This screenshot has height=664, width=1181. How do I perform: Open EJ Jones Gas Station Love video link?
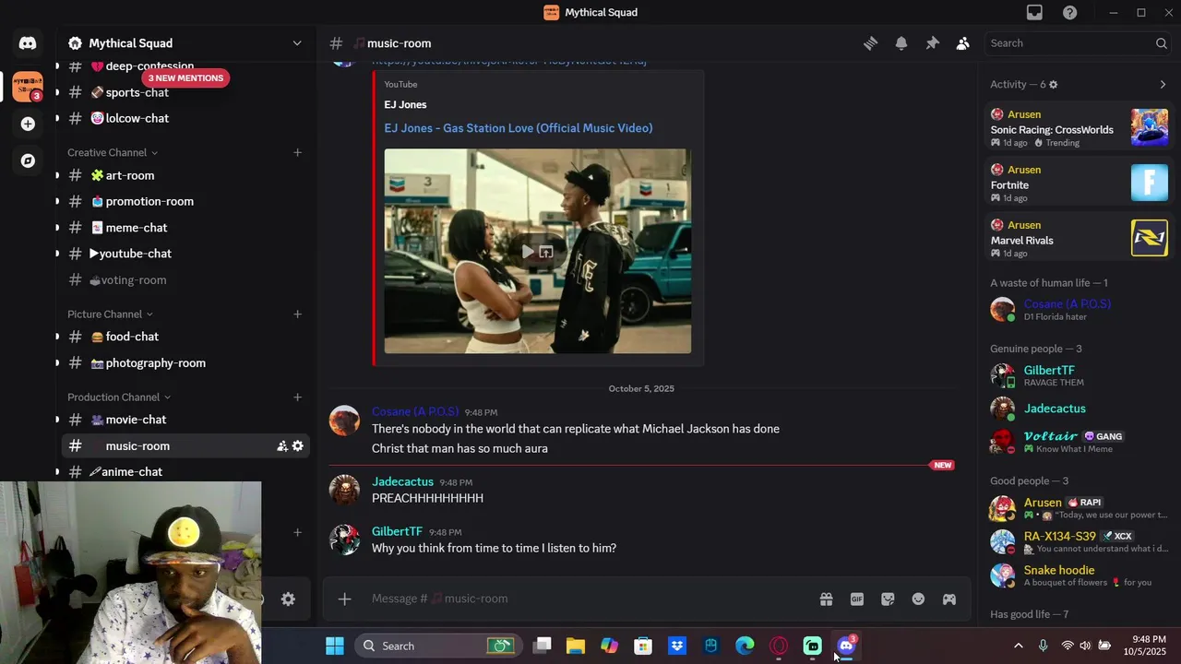tap(519, 128)
